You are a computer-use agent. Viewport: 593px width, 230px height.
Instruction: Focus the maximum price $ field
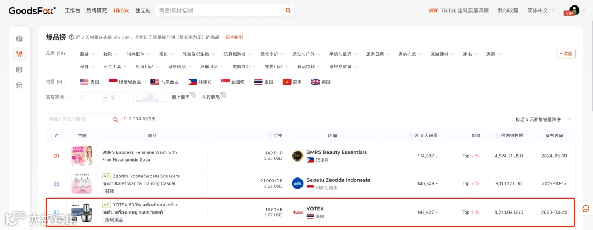[120, 97]
